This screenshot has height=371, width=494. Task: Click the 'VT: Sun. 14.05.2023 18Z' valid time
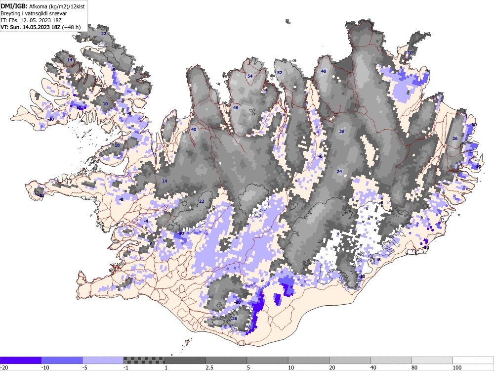(30, 27)
